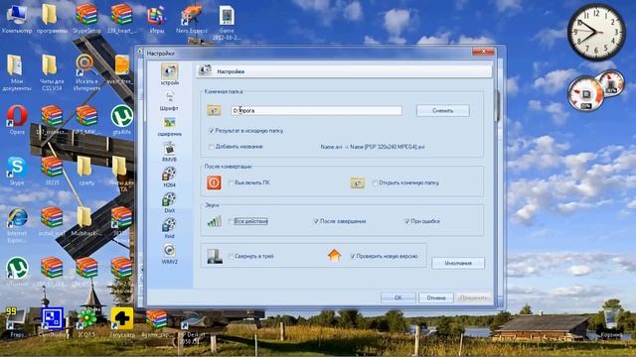Screen dimensions: 636x357
Task: Close the Настройки dialog window
Action: click(483, 52)
